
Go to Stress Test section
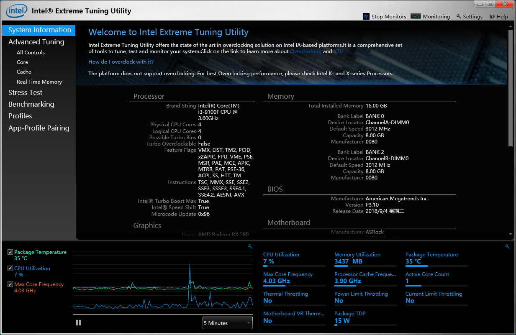pos(26,92)
